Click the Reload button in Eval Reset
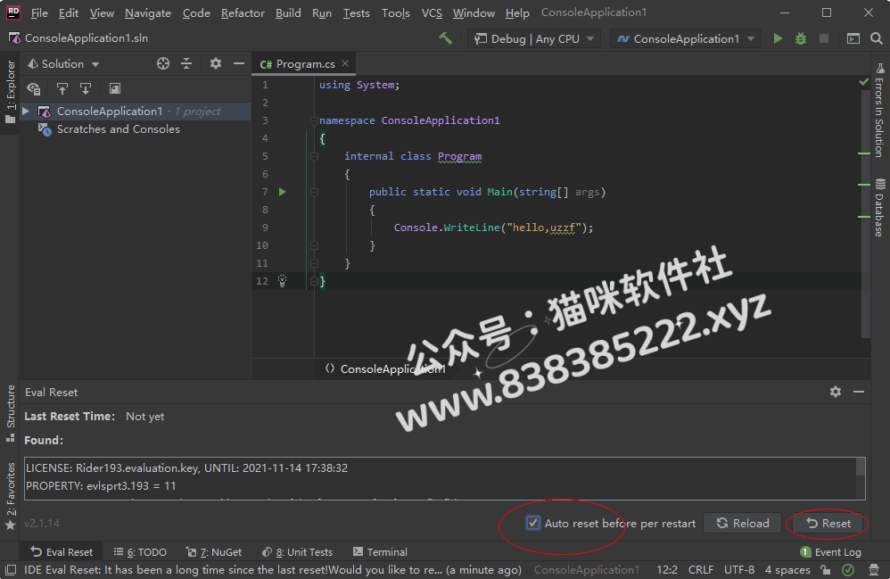 (x=743, y=524)
